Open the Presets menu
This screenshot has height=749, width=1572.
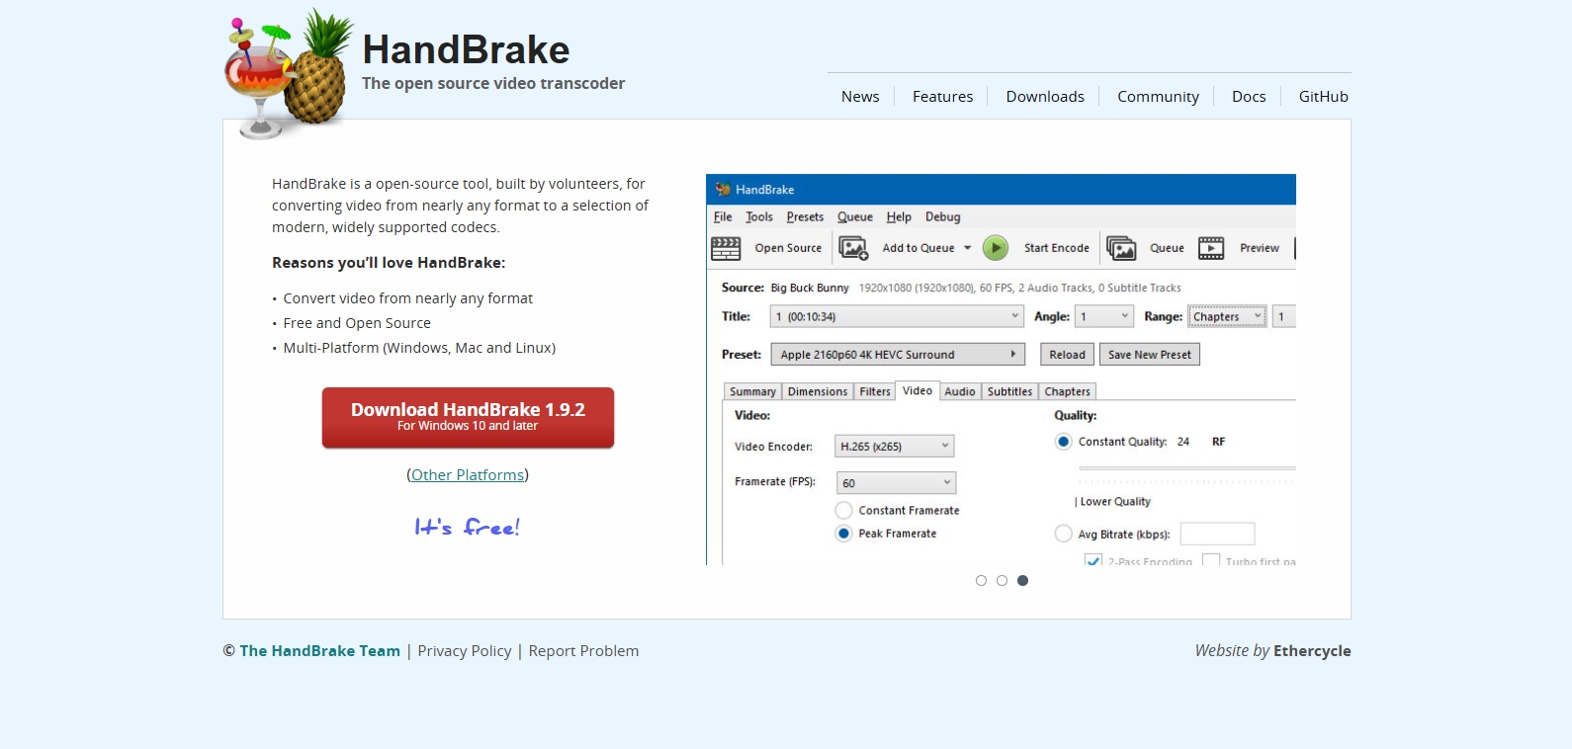[x=805, y=217]
